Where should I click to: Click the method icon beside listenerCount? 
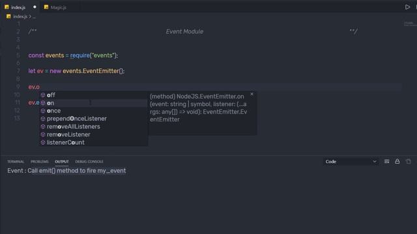coord(43,142)
